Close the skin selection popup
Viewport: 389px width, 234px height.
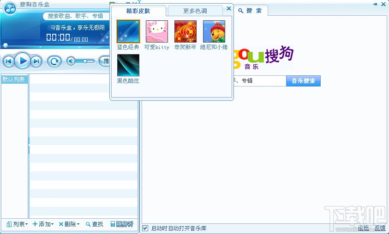(x=229, y=8)
